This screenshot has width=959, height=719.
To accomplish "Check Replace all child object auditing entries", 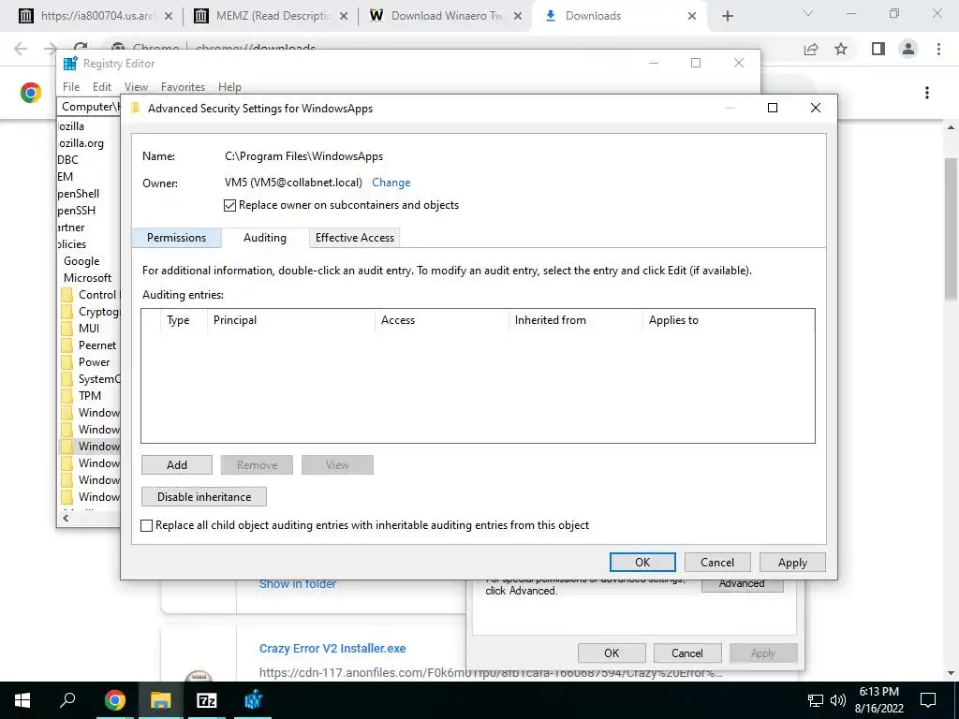I will click(x=147, y=525).
